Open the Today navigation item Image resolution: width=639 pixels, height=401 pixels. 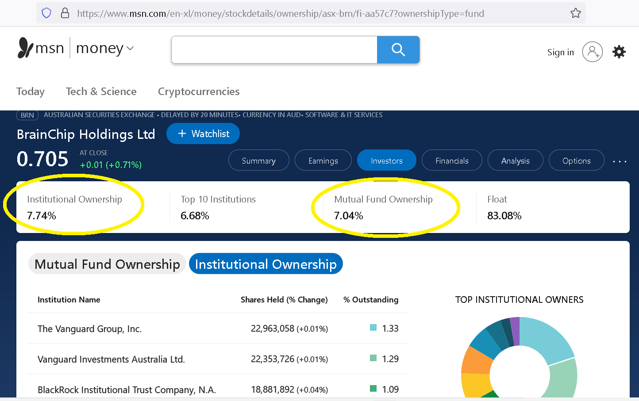click(x=31, y=92)
